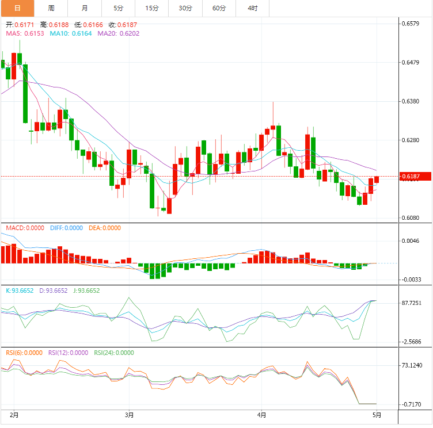Image resolution: width=433 pixels, height=428 pixels.
Task: Click the 0.6479 price axis label
Action: [411, 62]
